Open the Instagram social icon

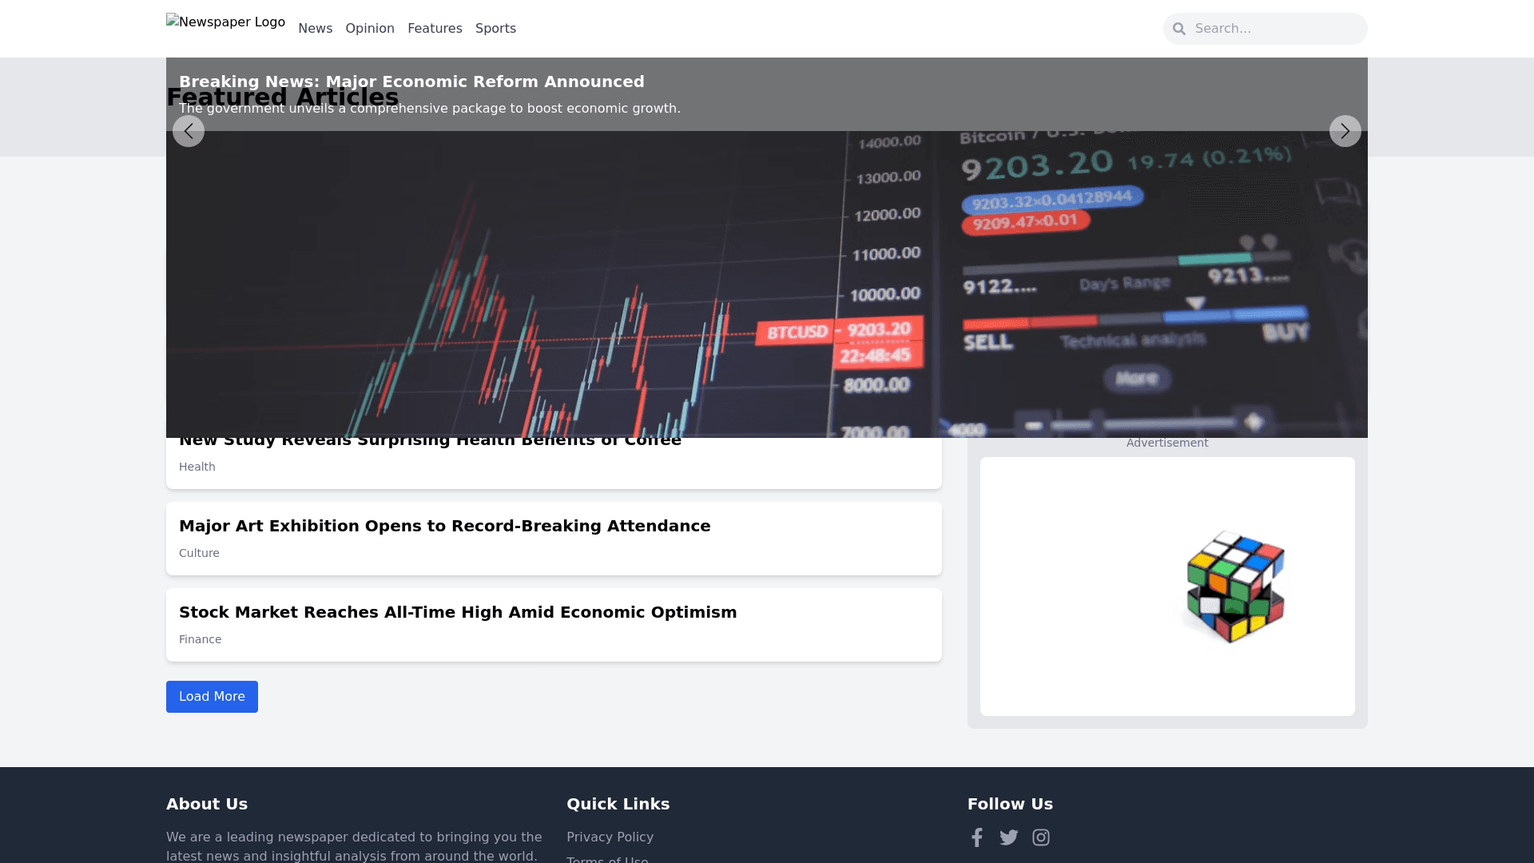click(1040, 837)
